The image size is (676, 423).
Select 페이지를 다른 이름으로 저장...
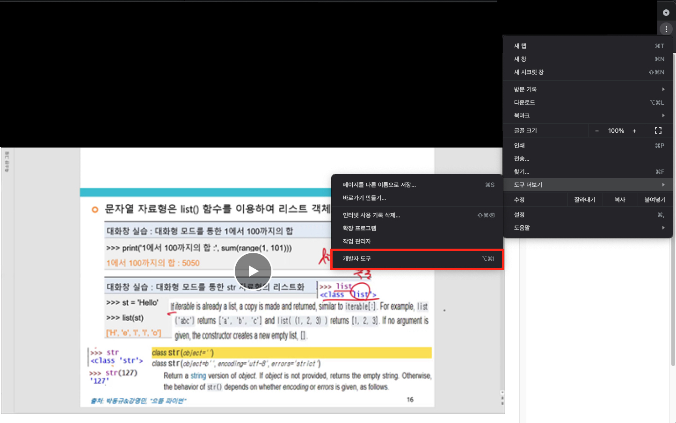[x=417, y=185]
